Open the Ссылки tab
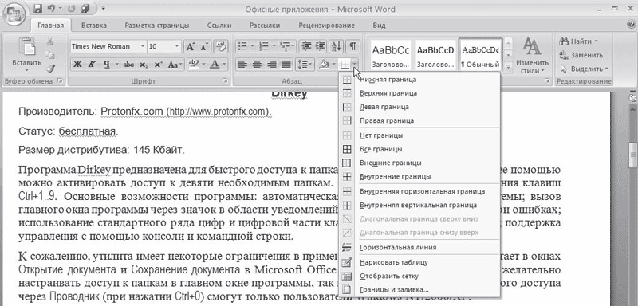 click(x=219, y=25)
